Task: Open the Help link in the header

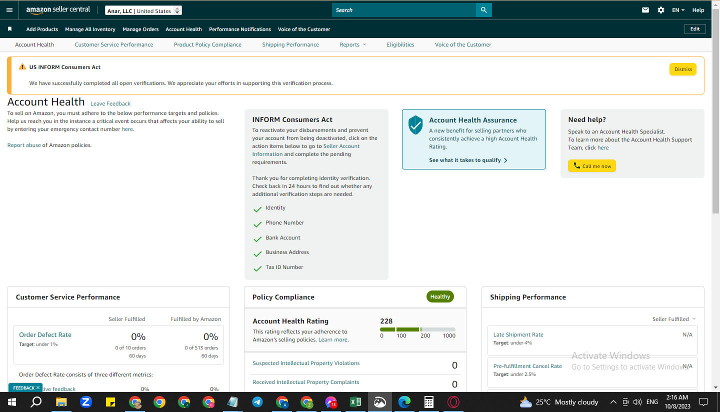Action: point(698,10)
